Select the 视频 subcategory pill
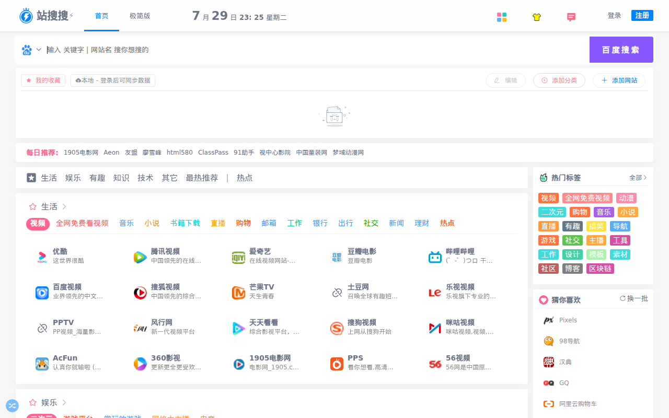This screenshot has width=669, height=418. [x=38, y=224]
